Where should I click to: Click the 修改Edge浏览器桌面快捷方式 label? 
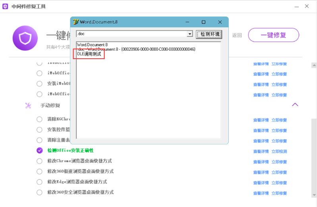77,182
